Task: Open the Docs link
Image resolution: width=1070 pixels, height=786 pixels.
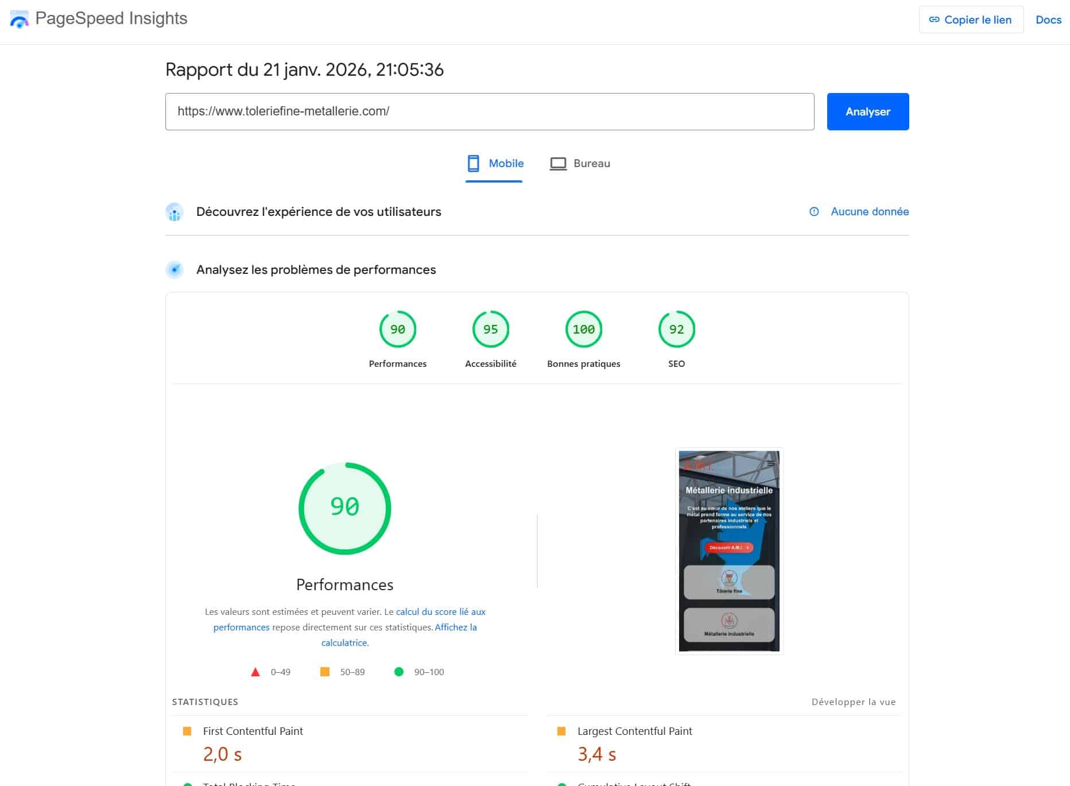Action: coord(1048,20)
